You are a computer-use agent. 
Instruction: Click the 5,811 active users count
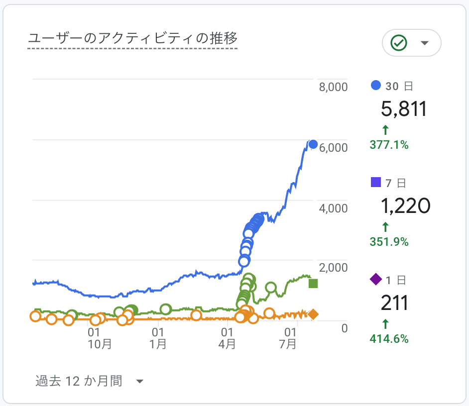pyautogui.click(x=403, y=109)
